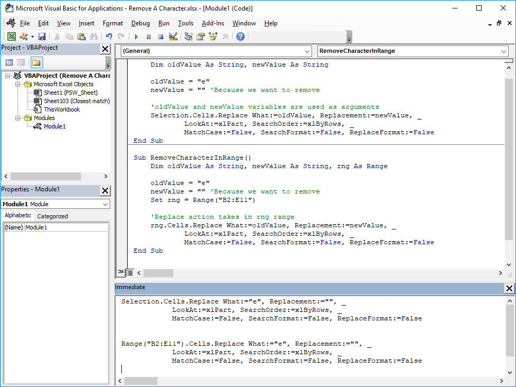Viewport: 516px width, 387px height.
Task: Open the Design Mode icon
Action: pyautogui.click(x=172, y=36)
